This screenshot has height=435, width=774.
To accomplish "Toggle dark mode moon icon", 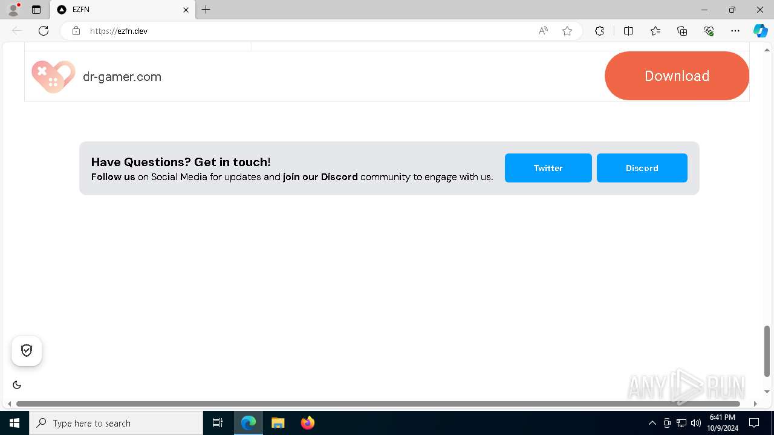I will (17, 385).
